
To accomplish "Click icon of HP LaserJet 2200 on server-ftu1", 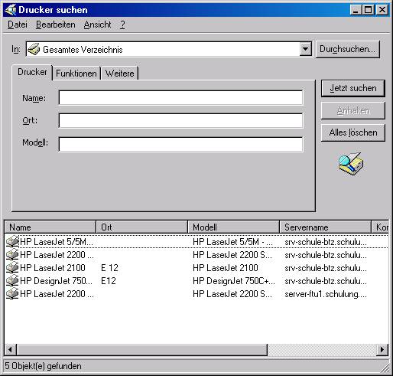I will point(12,293).
